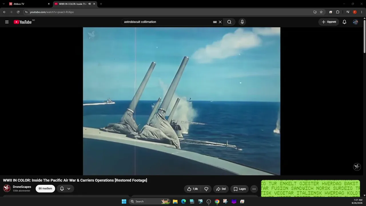Start voice search with the microphone icon

click(x=242, y=22)
